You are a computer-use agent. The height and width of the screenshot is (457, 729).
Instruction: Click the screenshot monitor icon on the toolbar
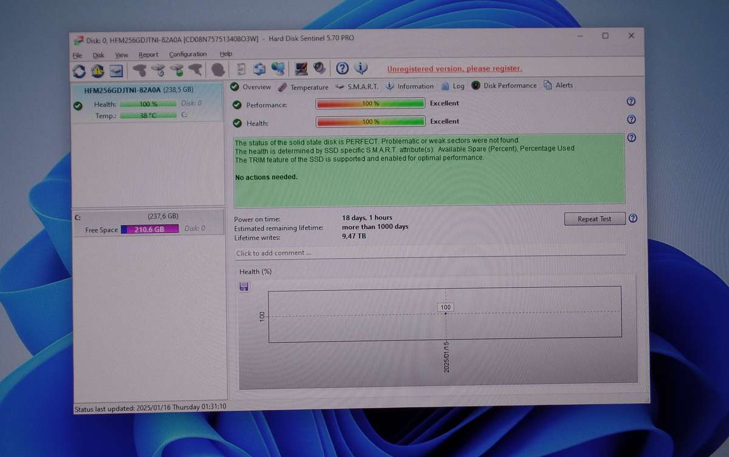pos(299,69)
